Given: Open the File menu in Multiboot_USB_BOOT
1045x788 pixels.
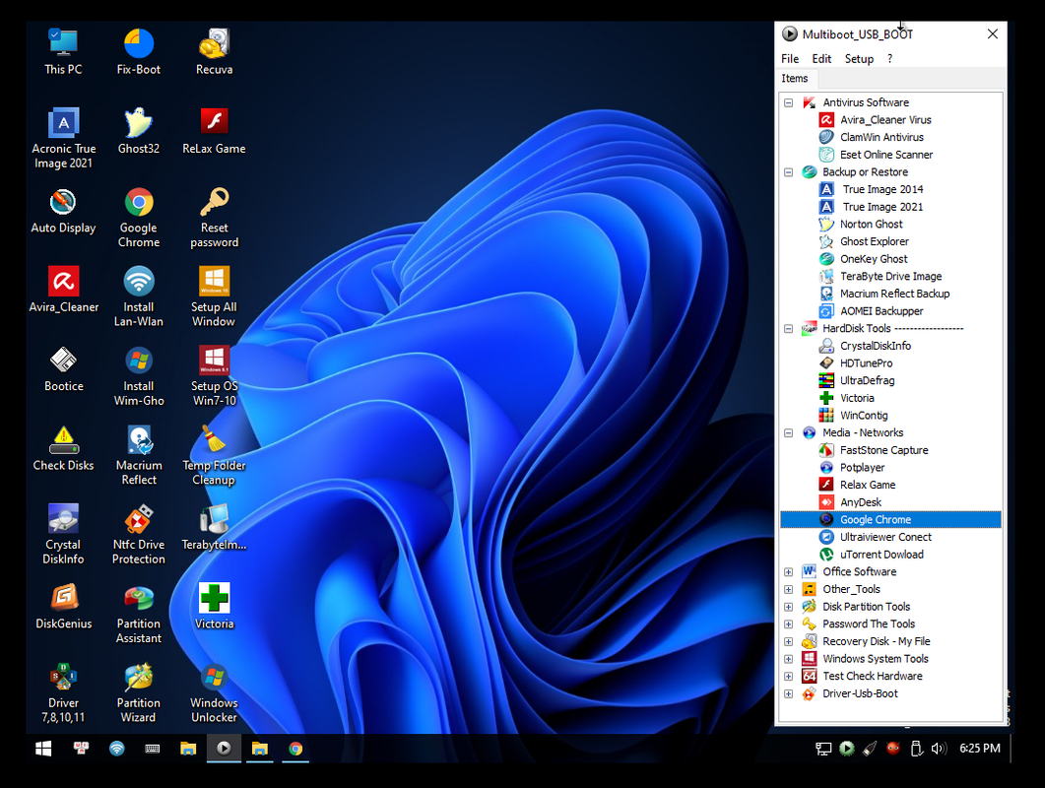Looking at the screenshot, I should click(x=790, y=59).
